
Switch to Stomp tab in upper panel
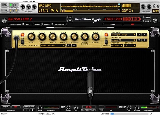click(x=113, y=24)
